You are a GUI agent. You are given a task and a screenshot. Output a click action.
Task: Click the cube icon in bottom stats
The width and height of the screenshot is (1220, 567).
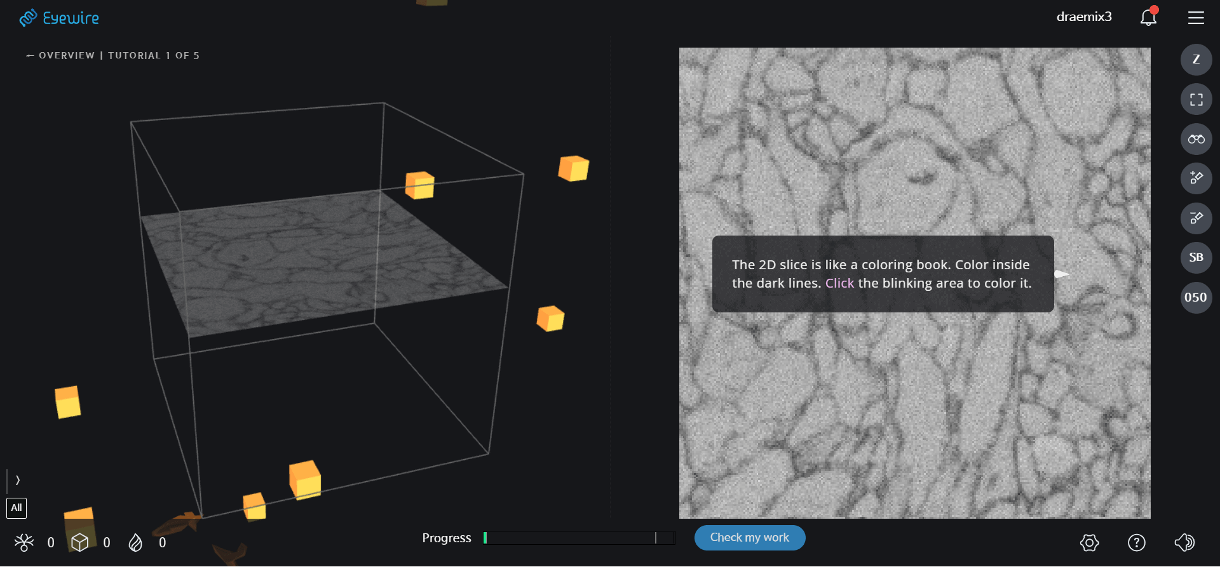tap(79, 542)
